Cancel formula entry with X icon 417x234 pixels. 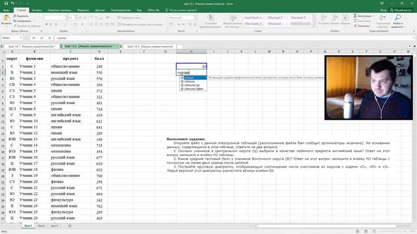33,38
